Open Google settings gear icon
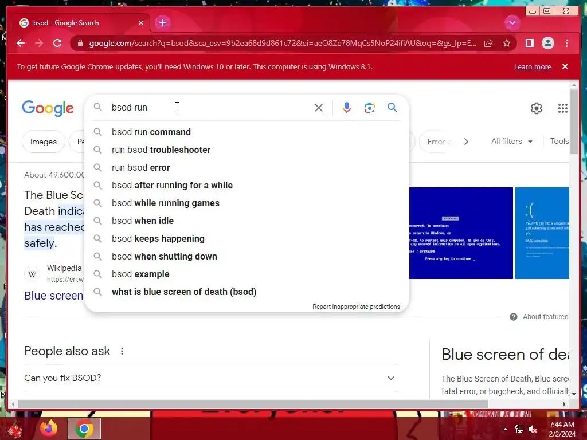This screenshot has height=440, width=587. 536,108
